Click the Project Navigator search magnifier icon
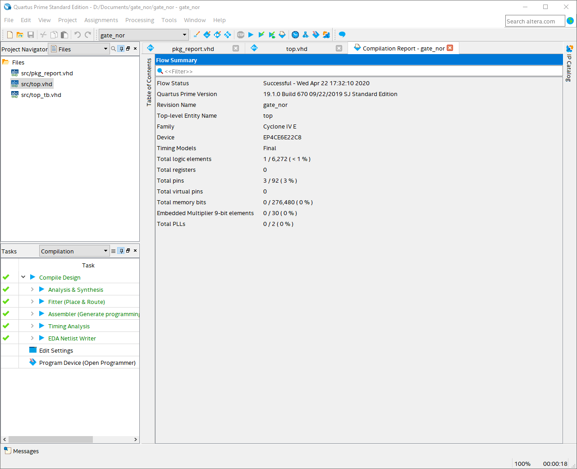 coord(114,49)
